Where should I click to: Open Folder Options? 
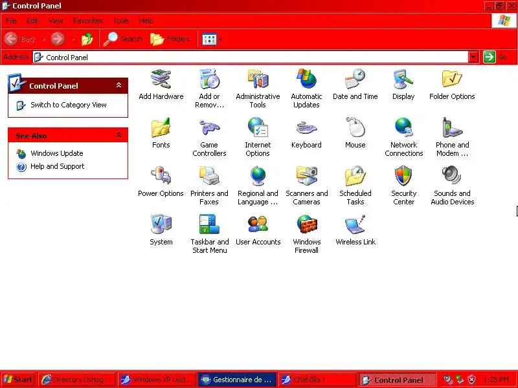coord(452,85)
